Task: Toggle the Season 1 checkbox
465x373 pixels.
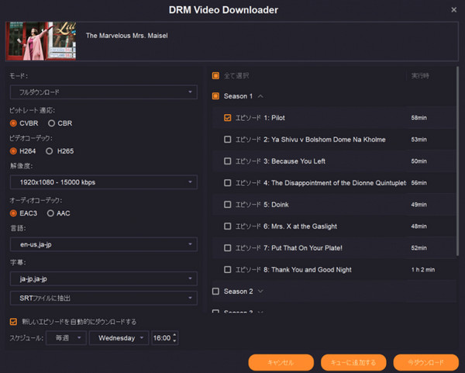Action: click(x=215, y=96)
